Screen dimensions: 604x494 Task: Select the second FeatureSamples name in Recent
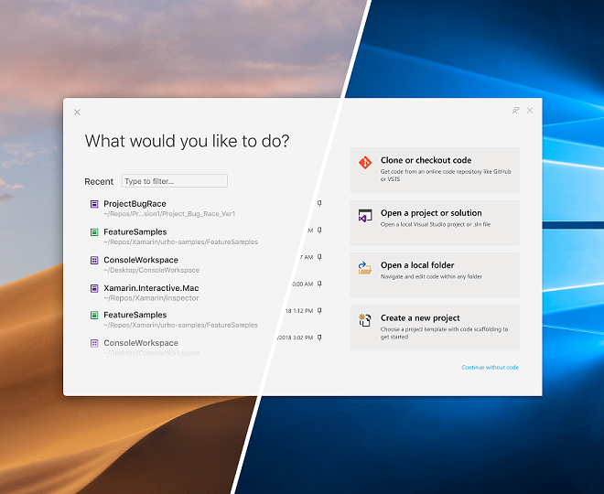coord(135,315)
